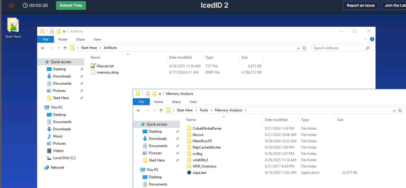Open the volatility3 folder
Viewport: 406px width, 188px height.
[x=200, y=160]
